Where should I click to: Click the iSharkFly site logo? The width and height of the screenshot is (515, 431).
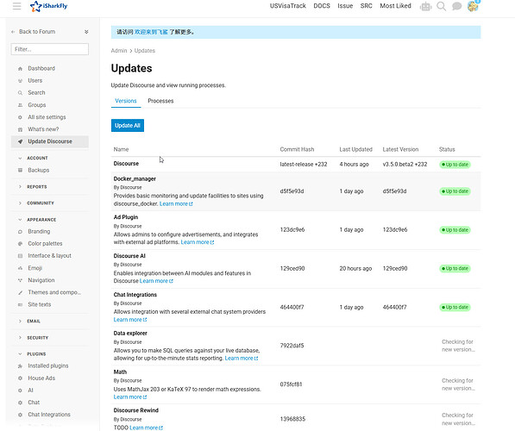[48, 6]
